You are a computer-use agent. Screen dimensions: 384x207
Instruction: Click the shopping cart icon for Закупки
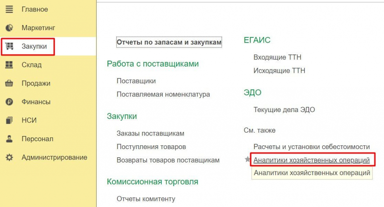coord(9,46)
